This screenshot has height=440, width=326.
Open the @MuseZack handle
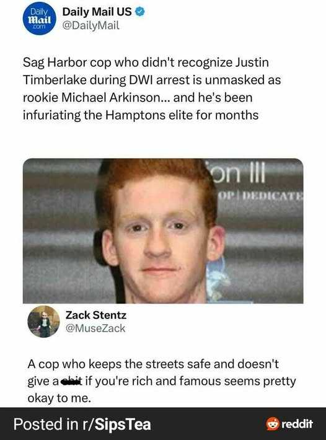[95, 328]
